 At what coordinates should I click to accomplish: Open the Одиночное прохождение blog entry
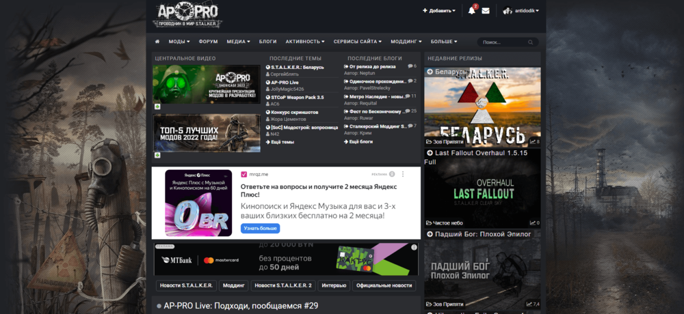[x=378, y=81]
